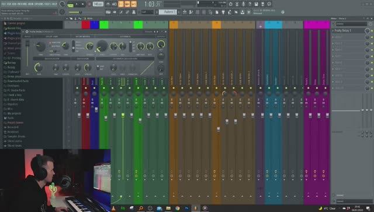Toggle Fruity Delay 3 slot enable knob
The image size is (374, 212).
coord(368,30)
